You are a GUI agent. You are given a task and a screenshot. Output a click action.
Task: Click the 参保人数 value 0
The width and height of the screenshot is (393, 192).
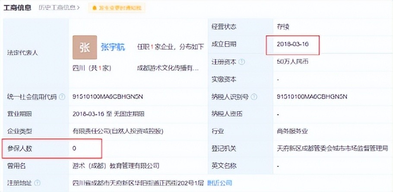click(x=74, y=148)
